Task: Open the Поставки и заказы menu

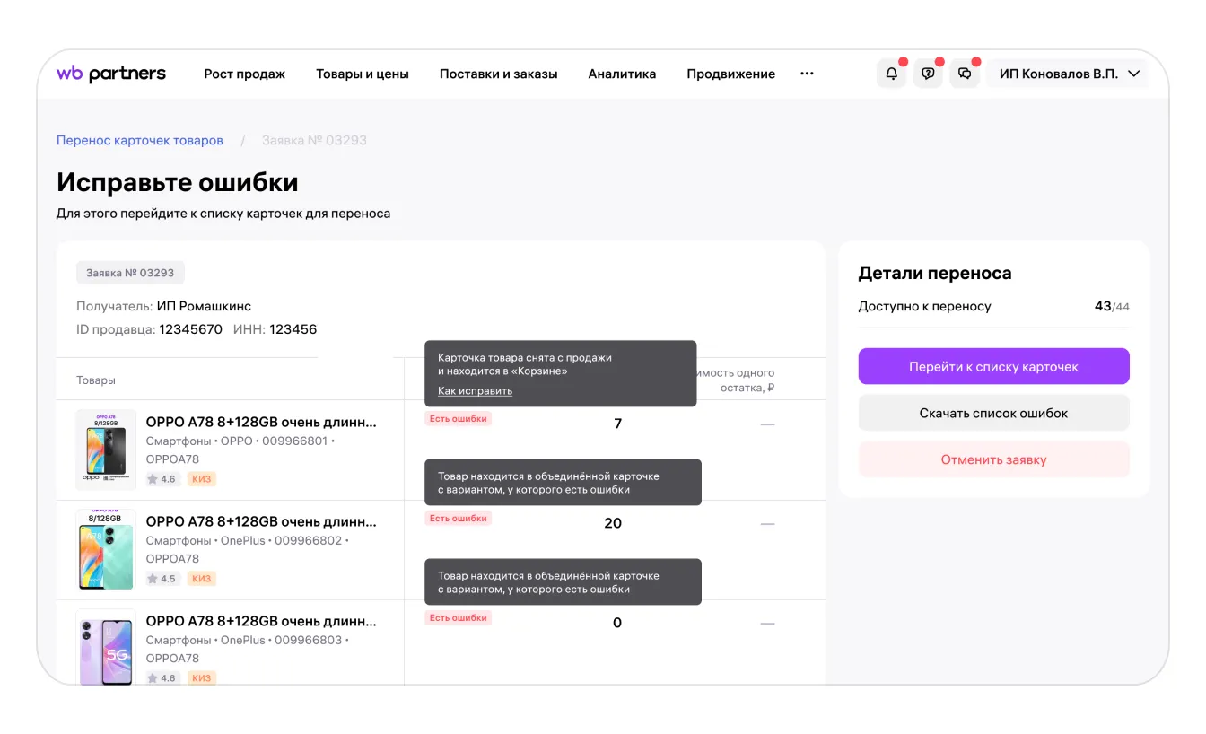Action: (x=499, y=74)
